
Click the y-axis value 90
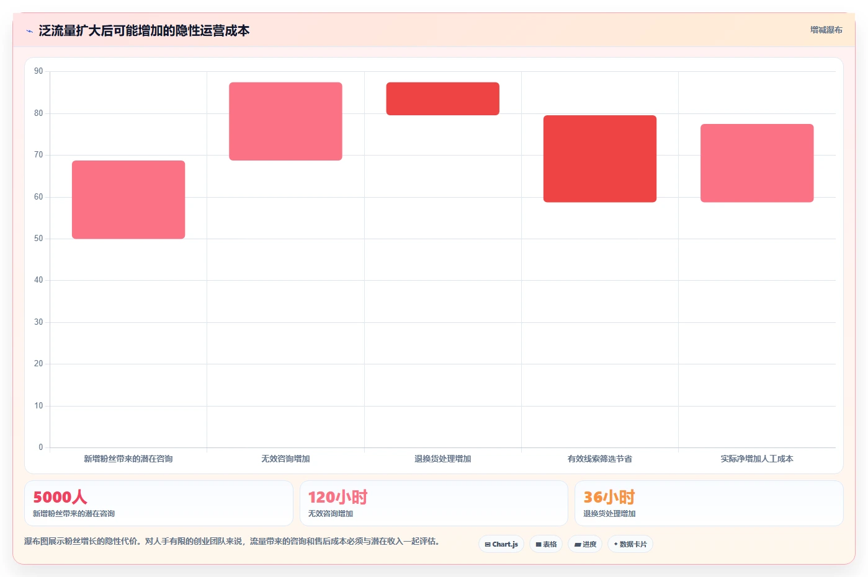[x=38, y=71]
